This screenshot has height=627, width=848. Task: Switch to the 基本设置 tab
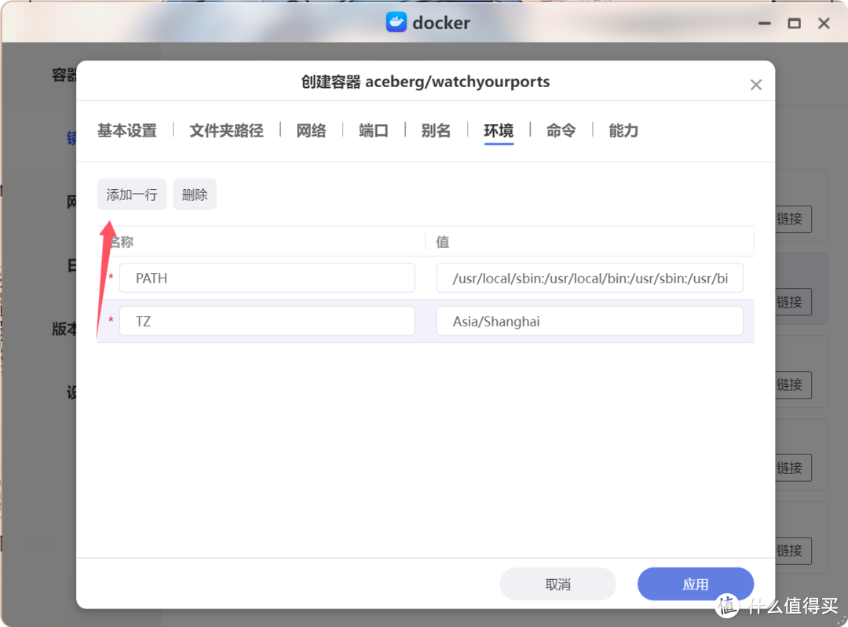click(x=126, y=131)
